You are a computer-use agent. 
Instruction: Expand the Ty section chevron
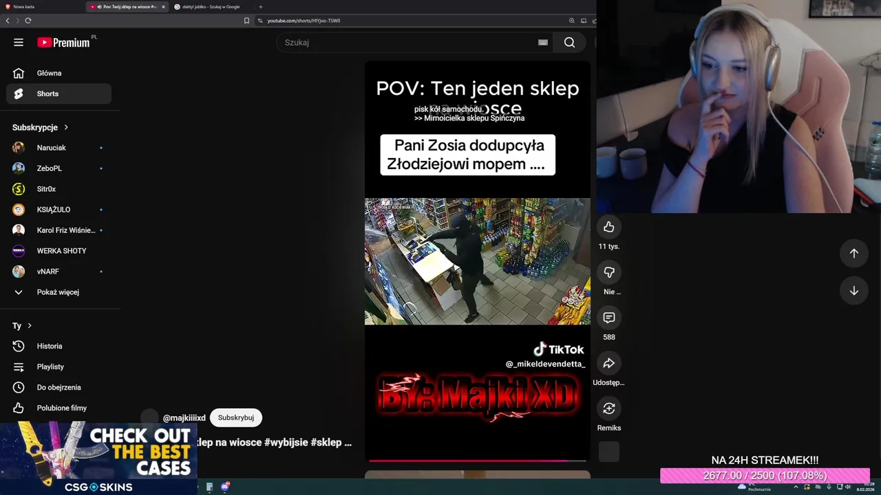pyautogui.click(x=30, y=326)
